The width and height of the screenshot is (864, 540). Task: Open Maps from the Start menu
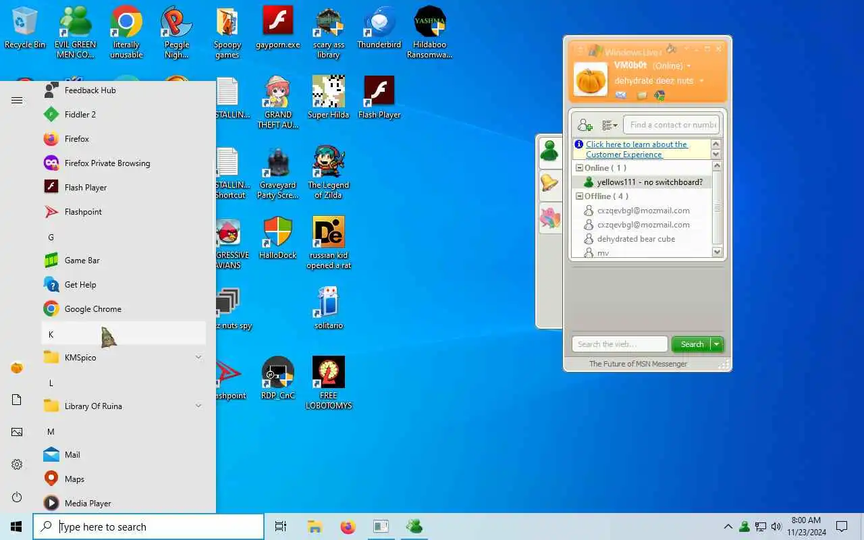click(x=124, y=479)
